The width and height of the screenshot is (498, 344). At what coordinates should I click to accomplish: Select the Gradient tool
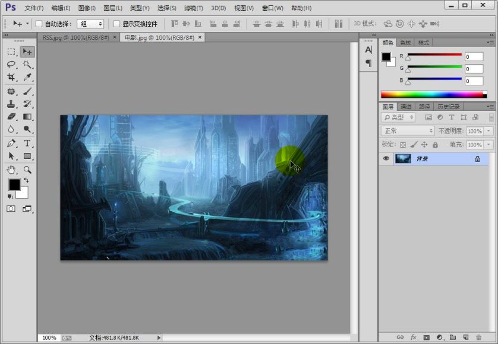click(27, 117)
